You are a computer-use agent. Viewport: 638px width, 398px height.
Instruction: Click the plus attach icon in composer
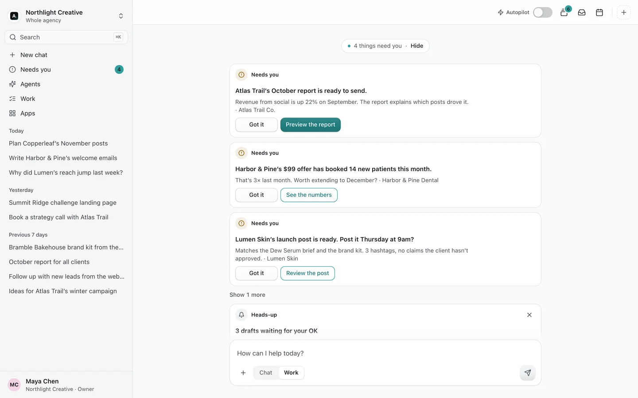243,373
